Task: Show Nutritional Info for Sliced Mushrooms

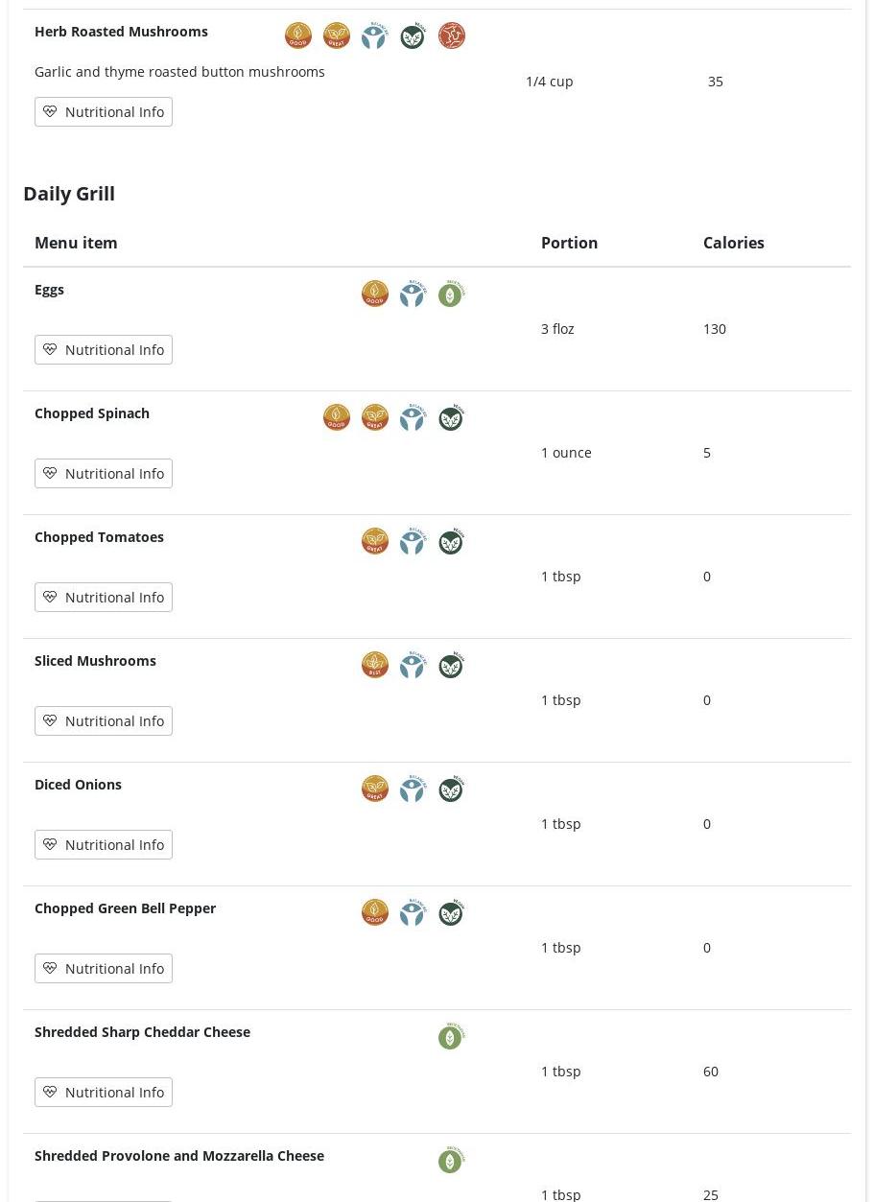Action: [x=104, y=721]
